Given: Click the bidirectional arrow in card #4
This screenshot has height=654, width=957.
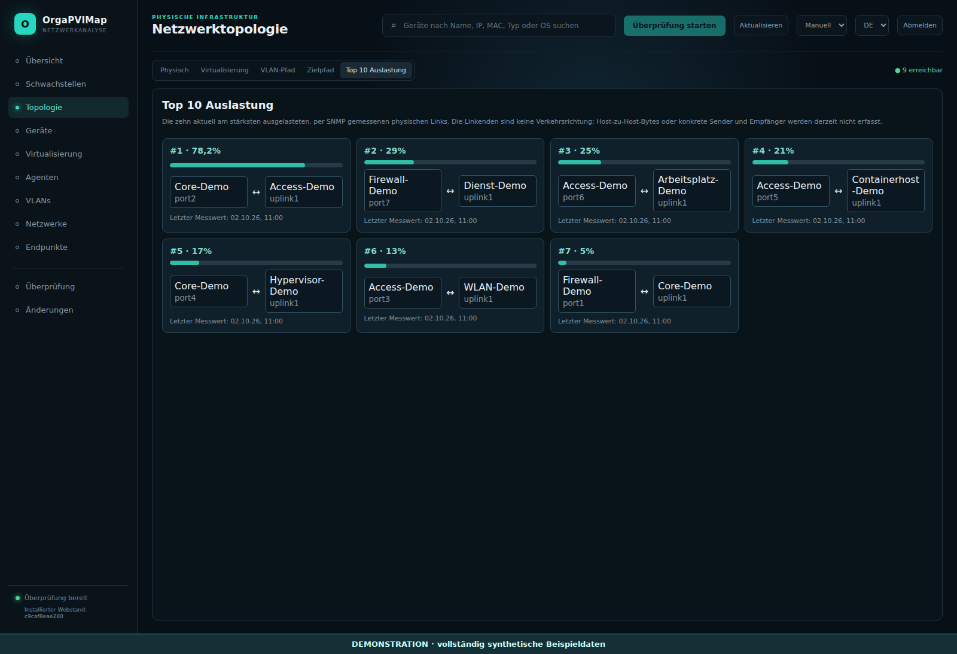Looking at the screenshot, I should coord(839,191).
